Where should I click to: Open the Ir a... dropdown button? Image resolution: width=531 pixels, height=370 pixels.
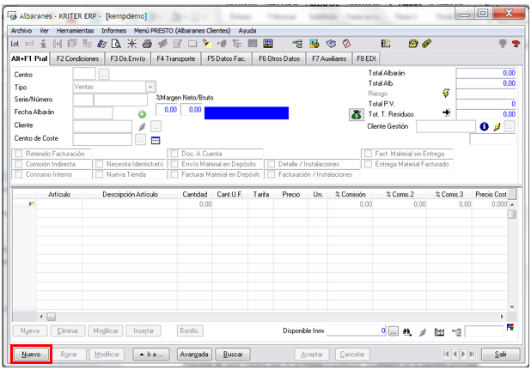(151, 355)
